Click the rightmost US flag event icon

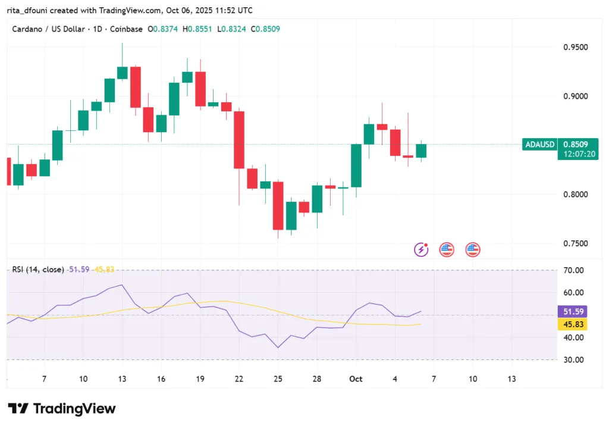tap(473, 250)
